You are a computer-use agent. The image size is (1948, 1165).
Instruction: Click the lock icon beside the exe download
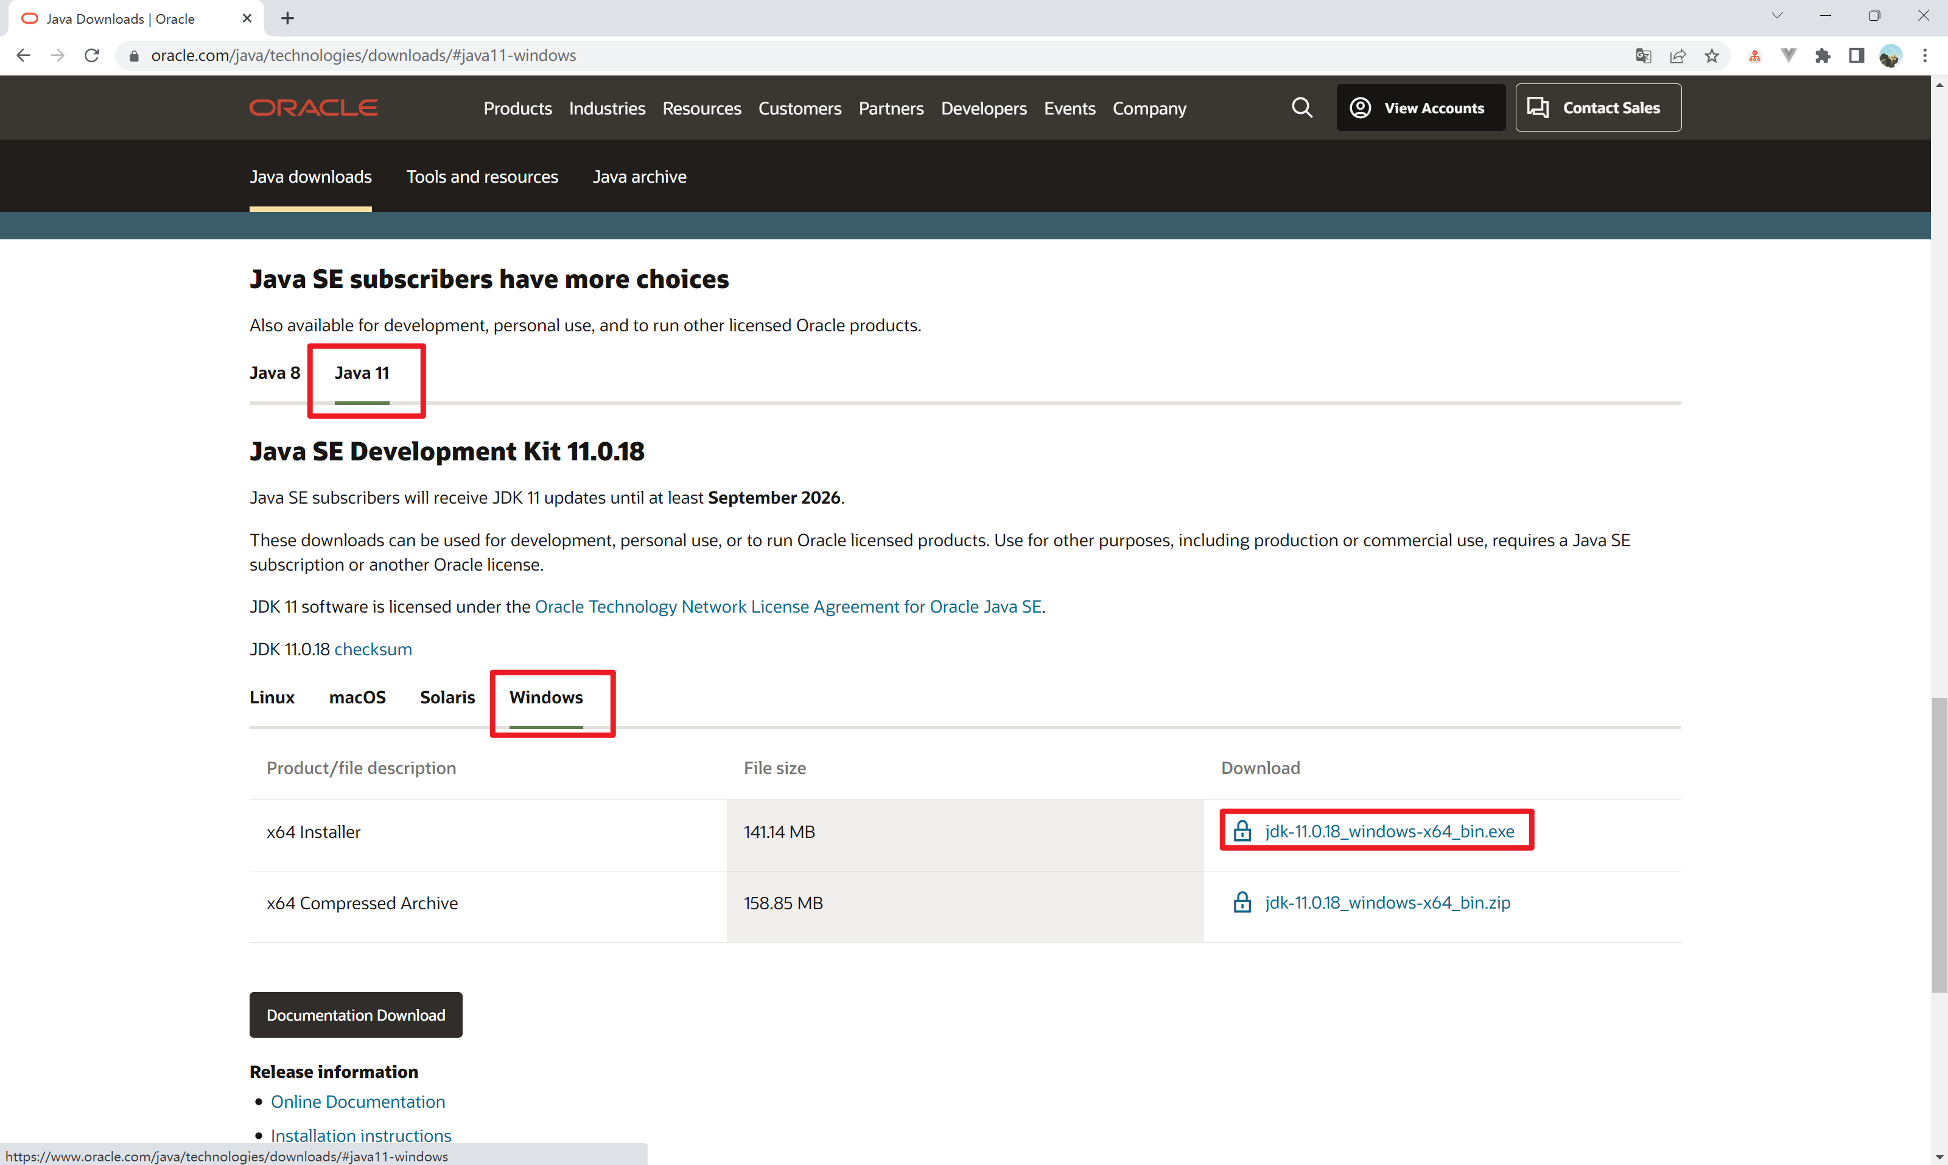point(1242,831)
